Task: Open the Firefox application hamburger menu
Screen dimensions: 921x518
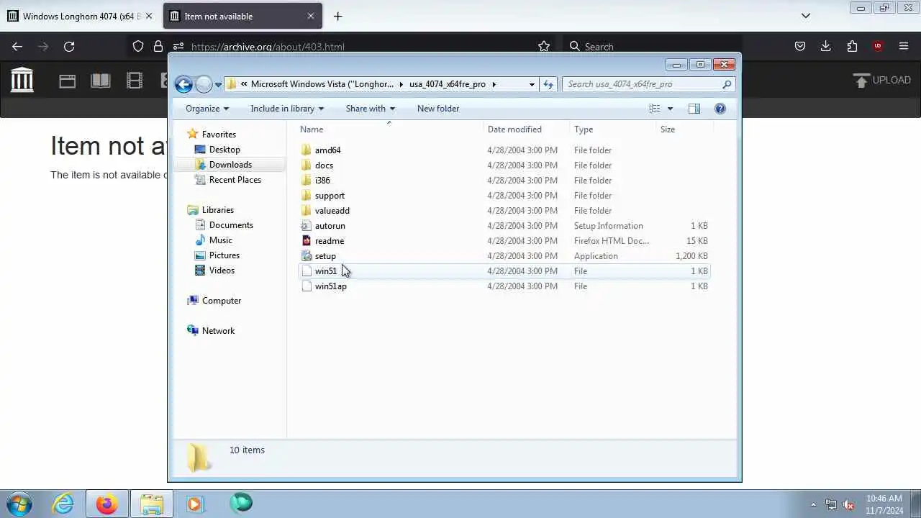Action: [x=904, y=47]
